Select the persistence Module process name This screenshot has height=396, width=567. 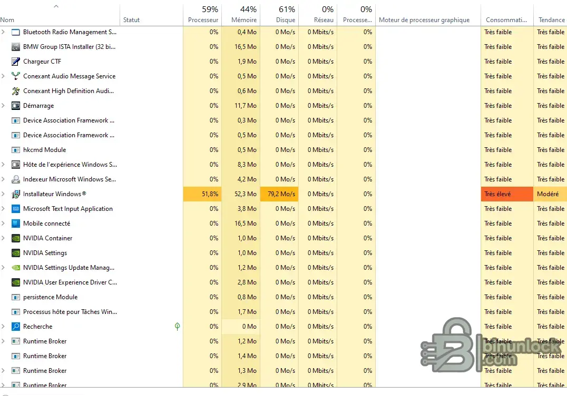pos(50,297)
